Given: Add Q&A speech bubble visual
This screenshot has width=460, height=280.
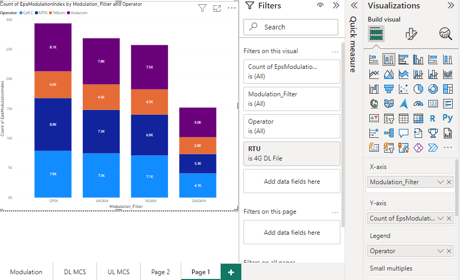Looking at the screenshot, I should (x=404, y=133).
